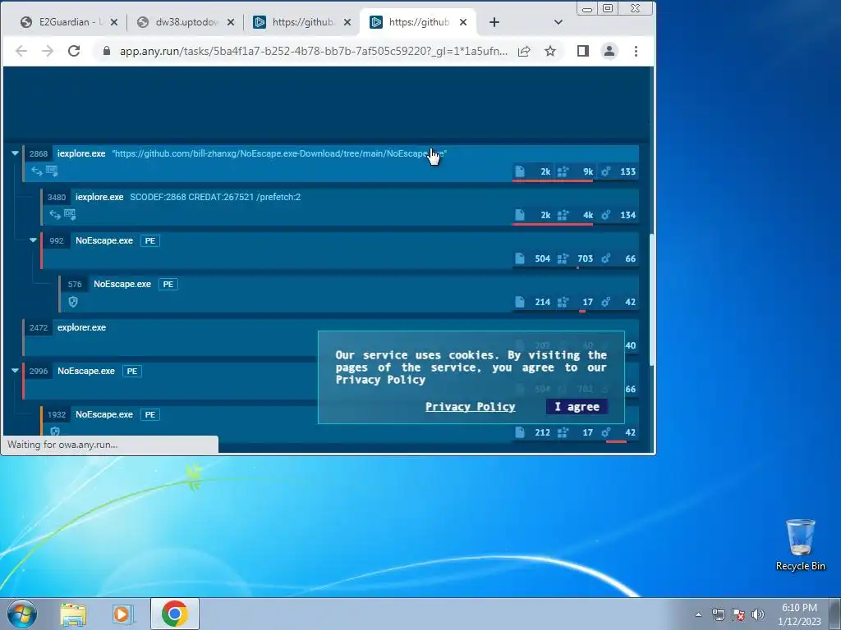
Task: Click the 9k registry count for iexplore.exe 2868
Action: point(588,171)
